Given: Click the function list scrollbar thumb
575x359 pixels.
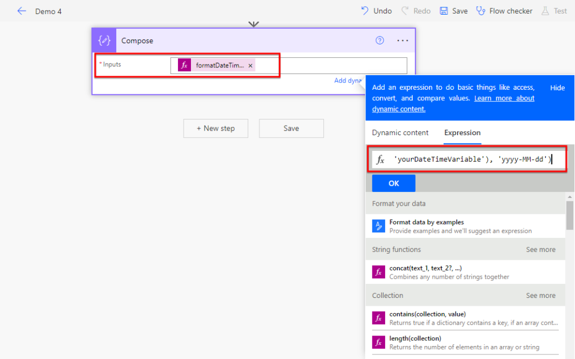Looking at the screenshot, I should click(570, 215).
